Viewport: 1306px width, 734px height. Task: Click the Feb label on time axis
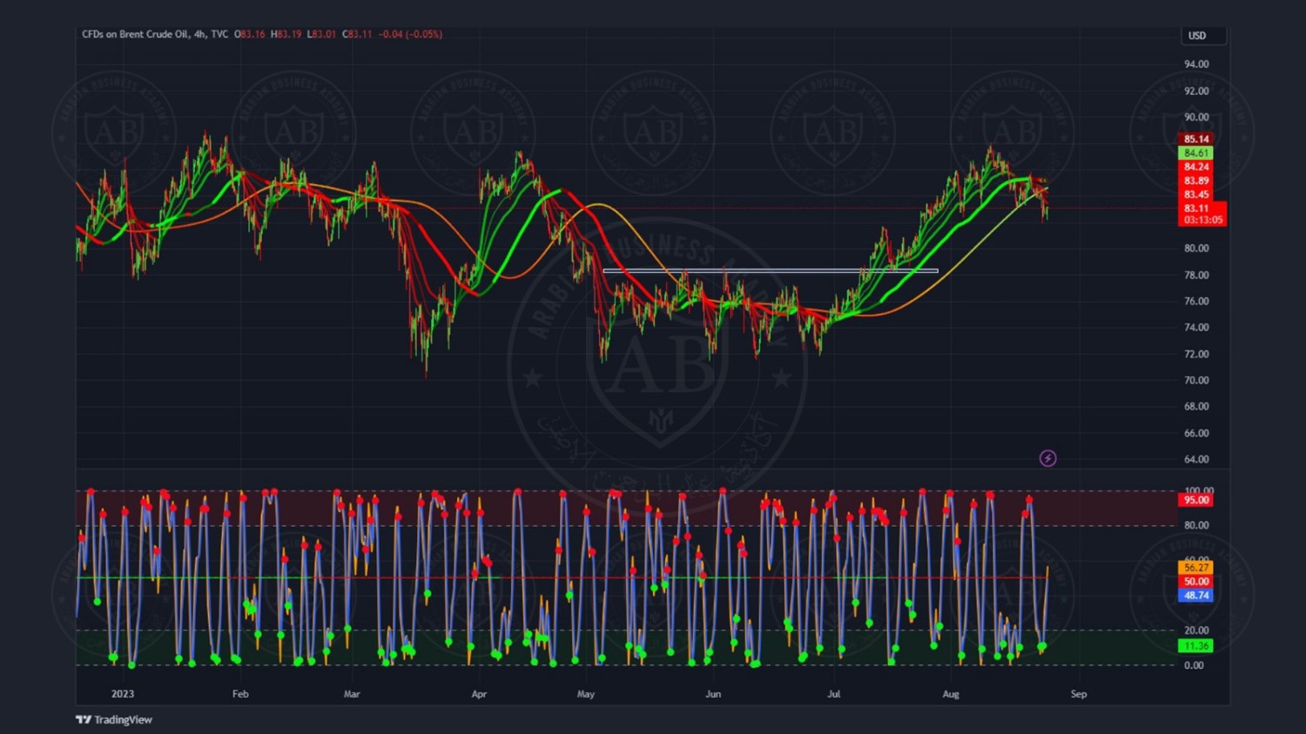240,694
